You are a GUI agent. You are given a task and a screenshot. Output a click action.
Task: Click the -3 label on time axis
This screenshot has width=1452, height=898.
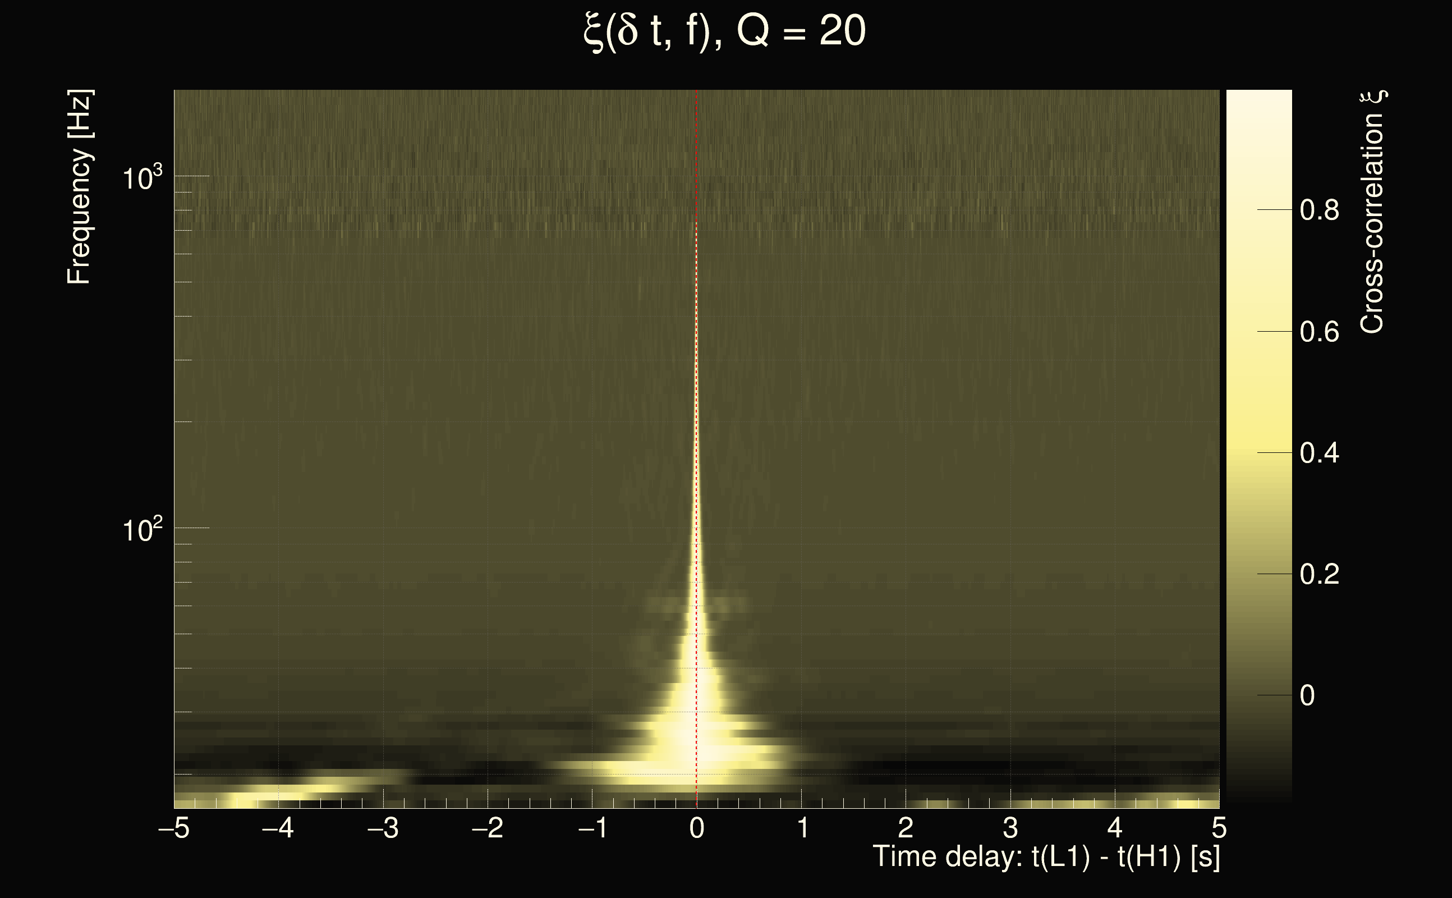coord(383,828)
